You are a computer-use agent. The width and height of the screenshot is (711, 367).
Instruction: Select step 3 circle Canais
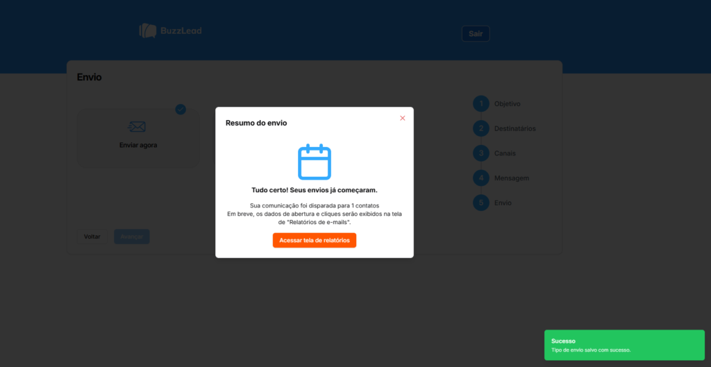[481, 153]
